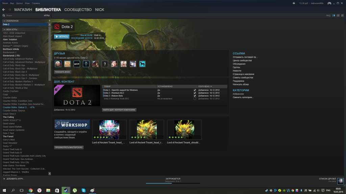Screen dimensions: 346x194
Task: Open Новости link
Action: coord(237,71)
